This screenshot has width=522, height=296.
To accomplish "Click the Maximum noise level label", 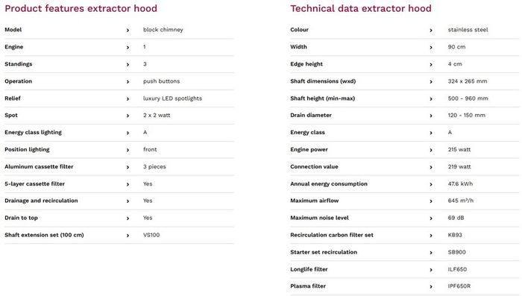I will click(x=319, y=218).
